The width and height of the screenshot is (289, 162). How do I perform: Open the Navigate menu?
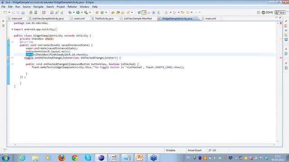[38, 7]
